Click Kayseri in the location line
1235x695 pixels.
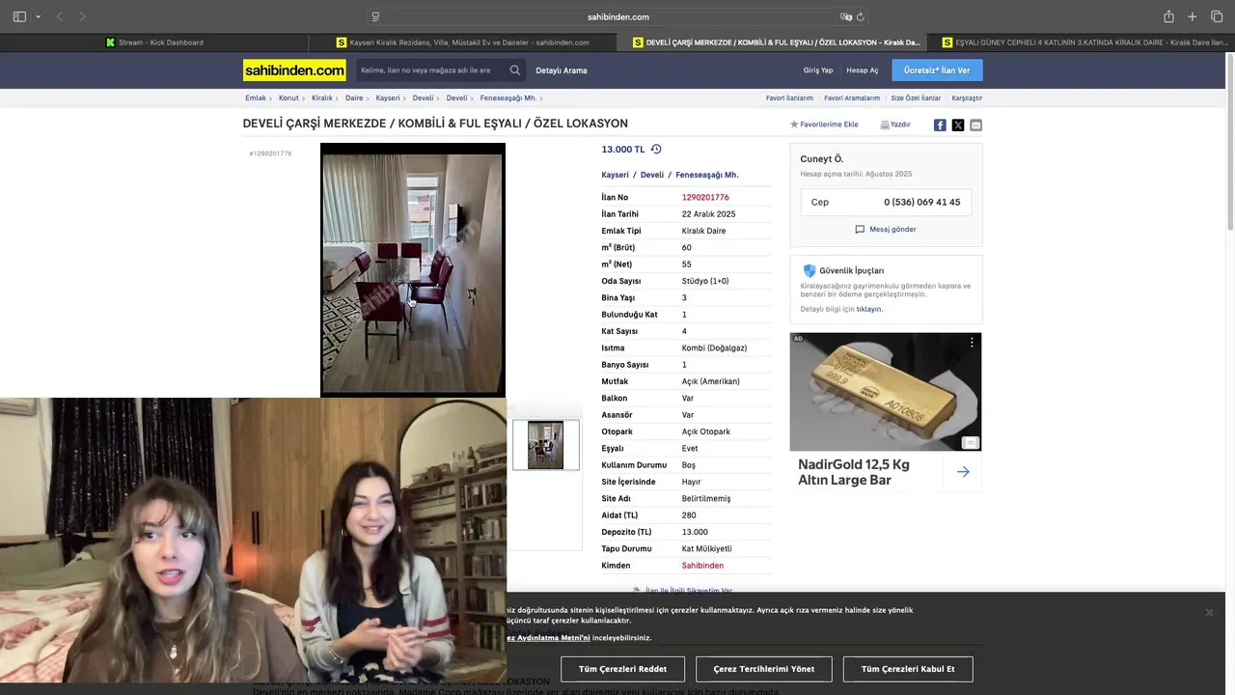[x=615, y=175]
